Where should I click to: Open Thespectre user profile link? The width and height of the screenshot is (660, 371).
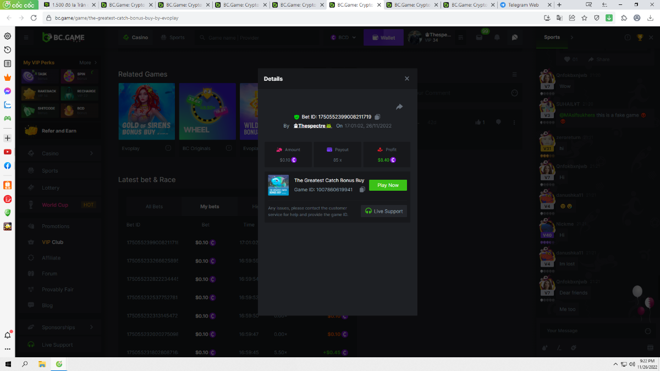pos(312,126)
